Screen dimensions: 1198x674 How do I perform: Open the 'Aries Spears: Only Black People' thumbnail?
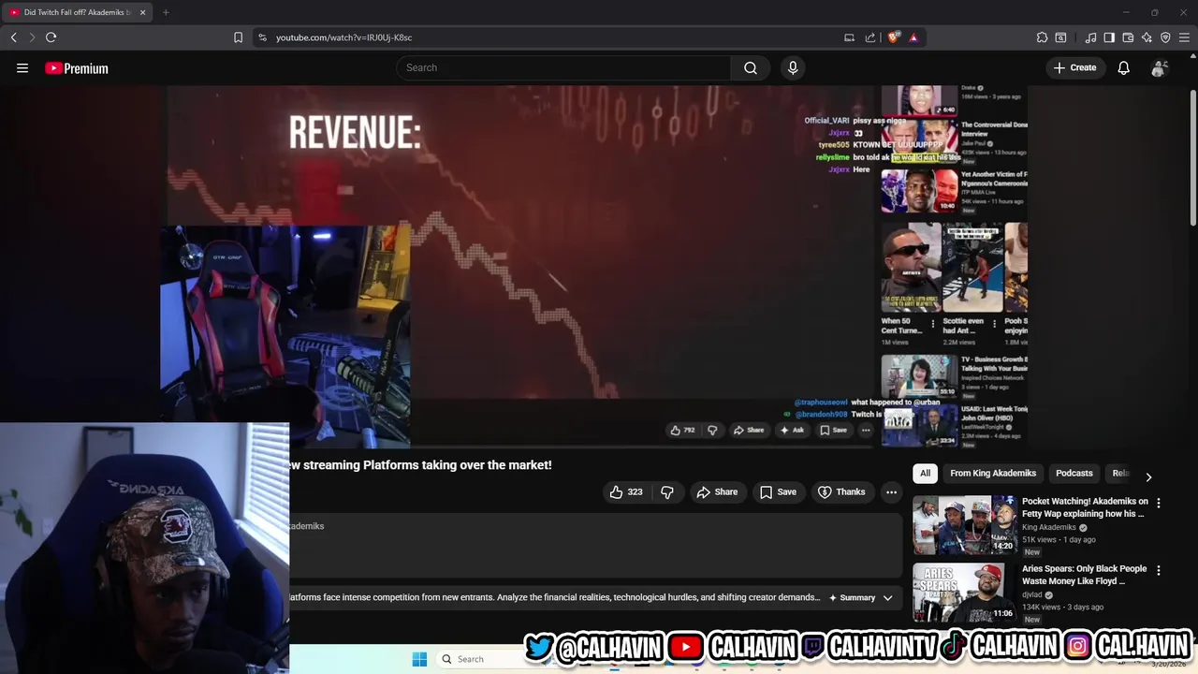964,592
